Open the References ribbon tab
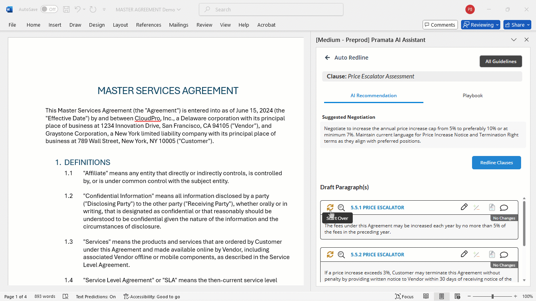Viewport: 536px width, 301px height. click(x=149, y=25)
